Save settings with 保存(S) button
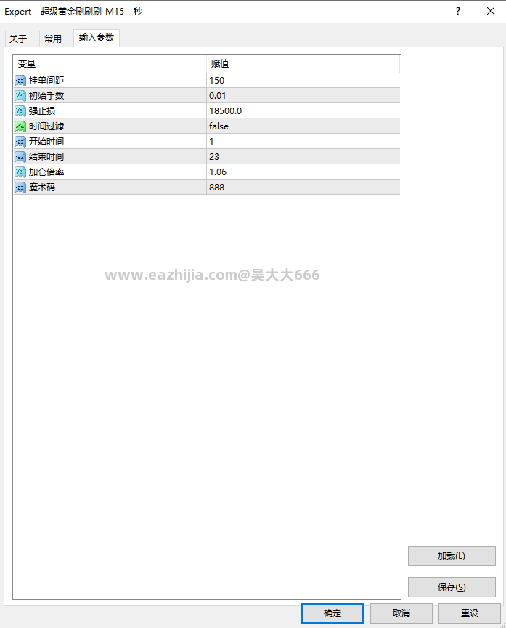This screenshot has height=628, width=506. (x=452, y=587)
